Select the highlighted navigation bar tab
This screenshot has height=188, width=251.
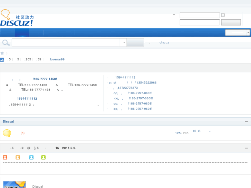tap(22, 33)
